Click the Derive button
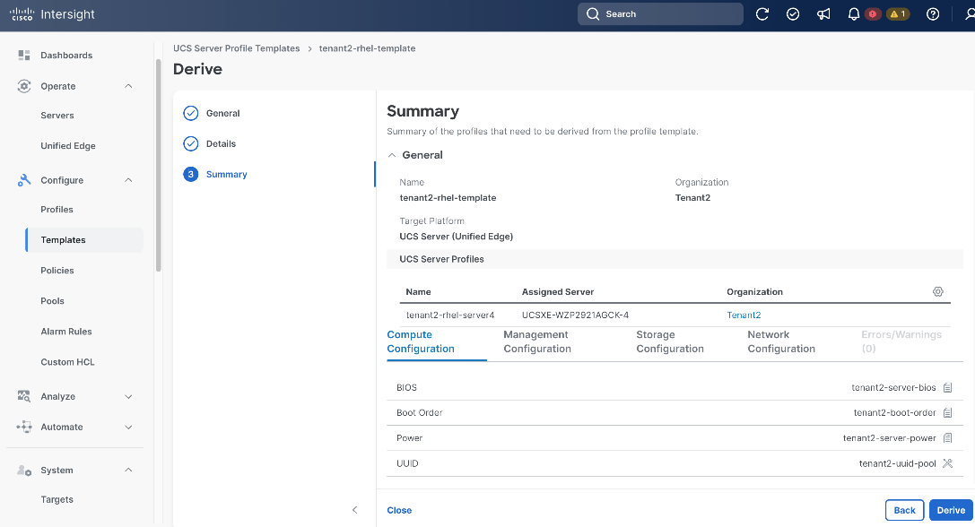This screenshot has width=975, height=527. [x=952, y=510]
